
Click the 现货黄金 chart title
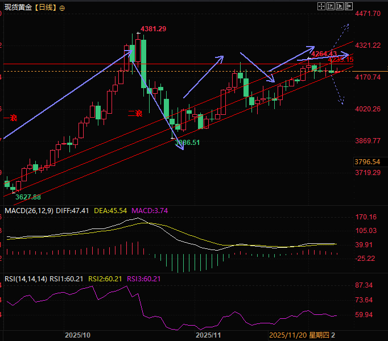point(18,7)
